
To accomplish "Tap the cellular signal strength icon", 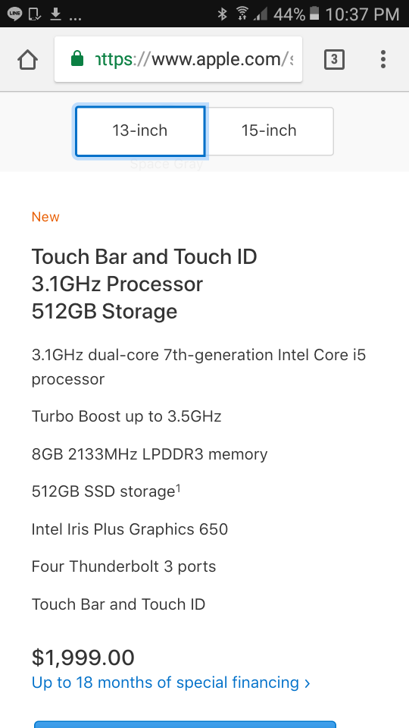I will [x=261, y=14].
